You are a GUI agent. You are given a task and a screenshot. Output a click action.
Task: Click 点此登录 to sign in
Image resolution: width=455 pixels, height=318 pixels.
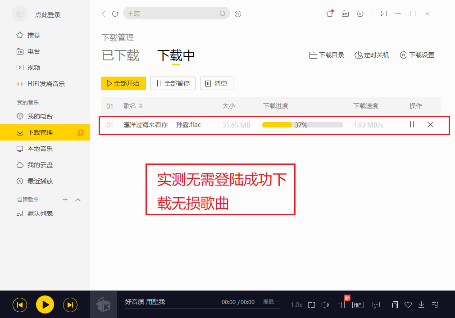[x=48, y=15]
